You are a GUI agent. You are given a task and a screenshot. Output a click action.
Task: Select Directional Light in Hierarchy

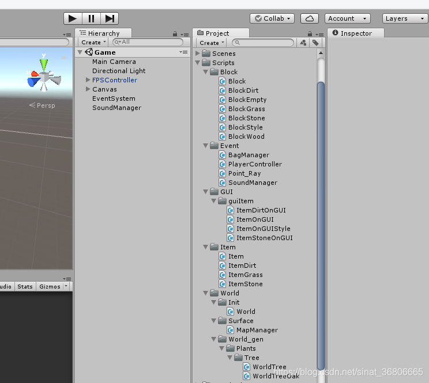[119, 71]
